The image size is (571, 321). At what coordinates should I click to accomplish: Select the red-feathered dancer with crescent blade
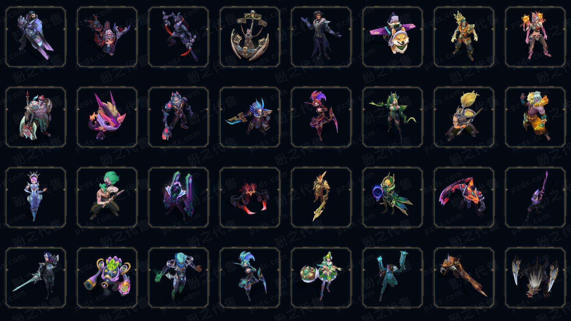point(321,117)
